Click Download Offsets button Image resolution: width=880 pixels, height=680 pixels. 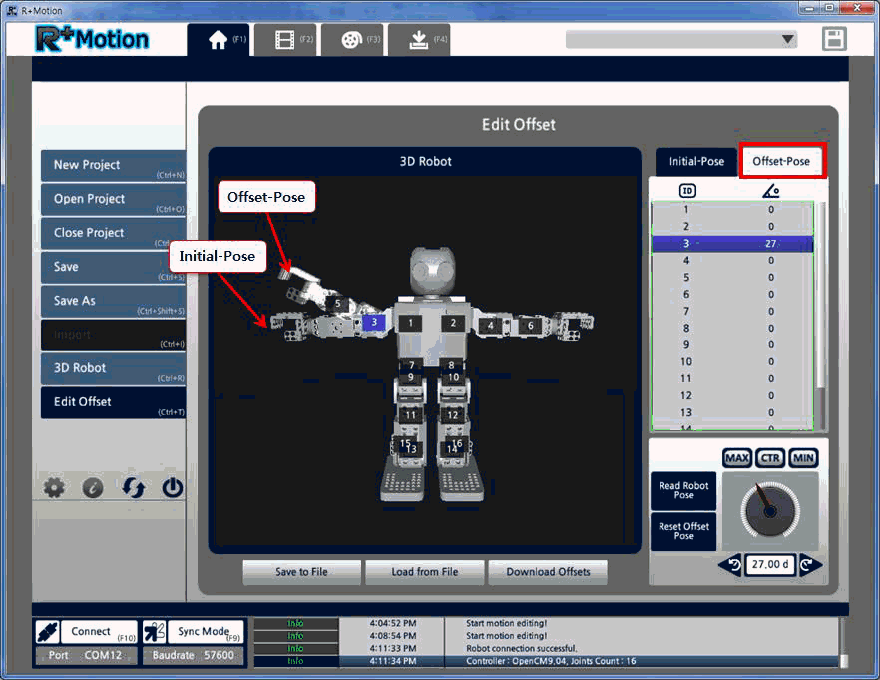548,572
